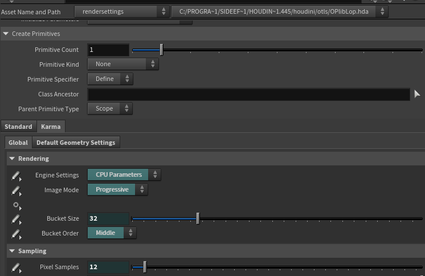Viewport: 425px width, 276px height.
Task: Switch to the Karma tab
Action: point(51,127)
